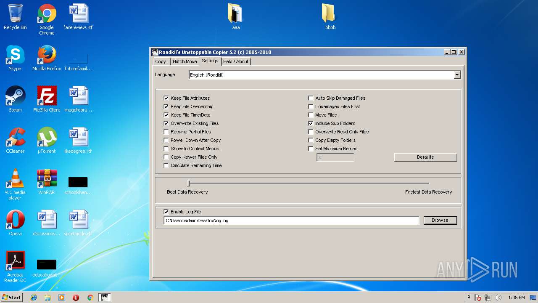
Task: Toggle the Enable Log File checkbox
Action: tap(166, 212)
